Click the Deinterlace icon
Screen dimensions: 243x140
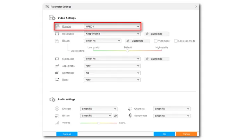click(57, 73)
